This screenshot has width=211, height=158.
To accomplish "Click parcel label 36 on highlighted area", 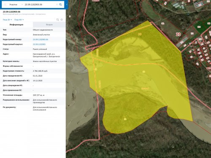I will click(x=140, y=34).
